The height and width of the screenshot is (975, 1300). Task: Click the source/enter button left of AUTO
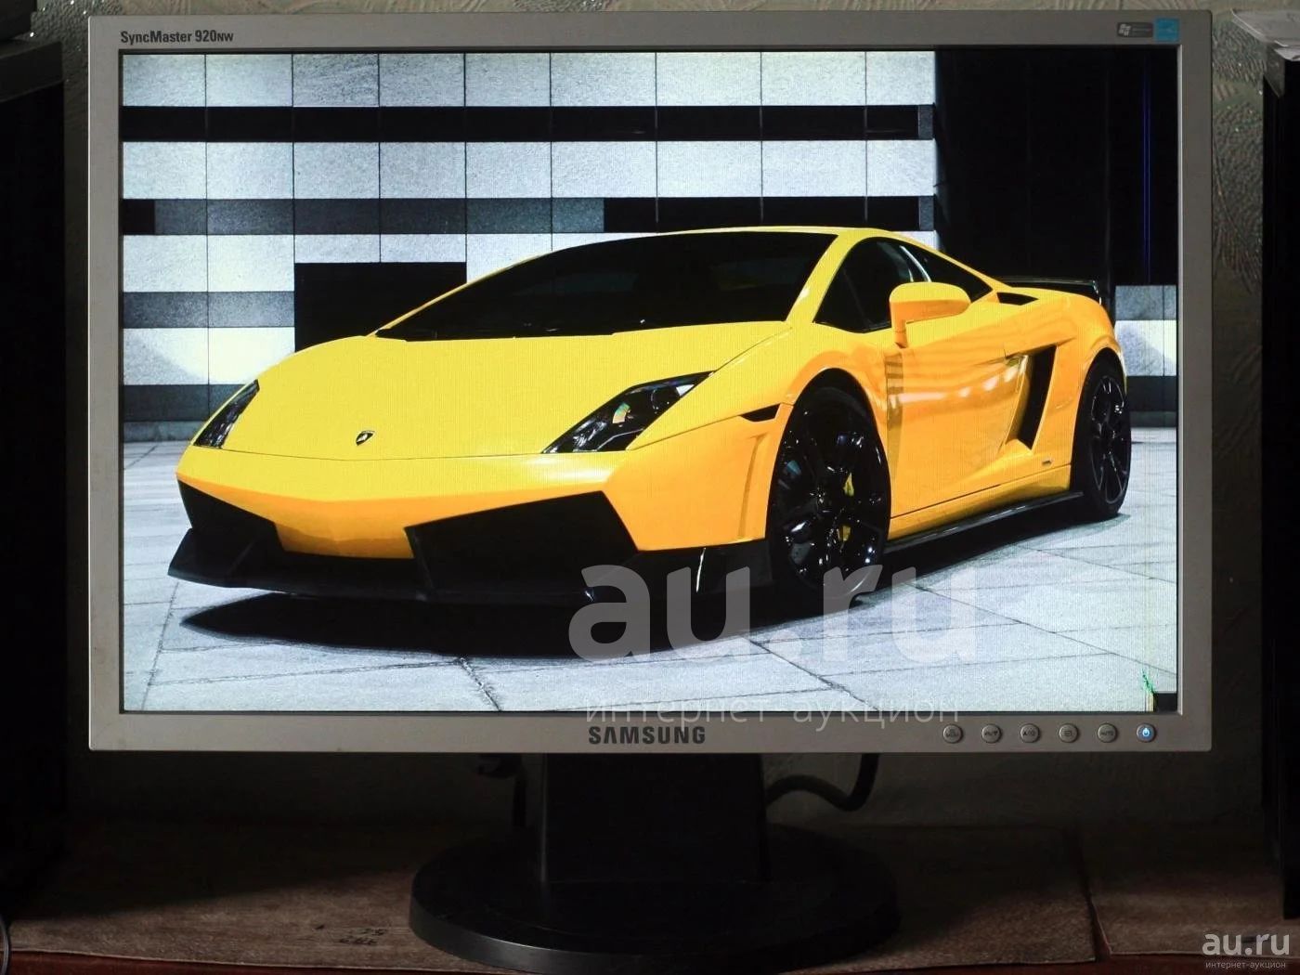click(1068, 733)
